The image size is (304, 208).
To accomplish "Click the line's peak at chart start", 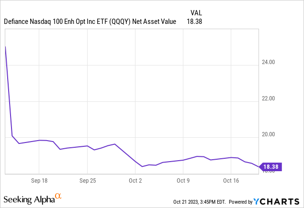I will coord(5,46).
